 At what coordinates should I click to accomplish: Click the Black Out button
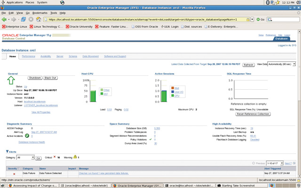click(50, 78)
